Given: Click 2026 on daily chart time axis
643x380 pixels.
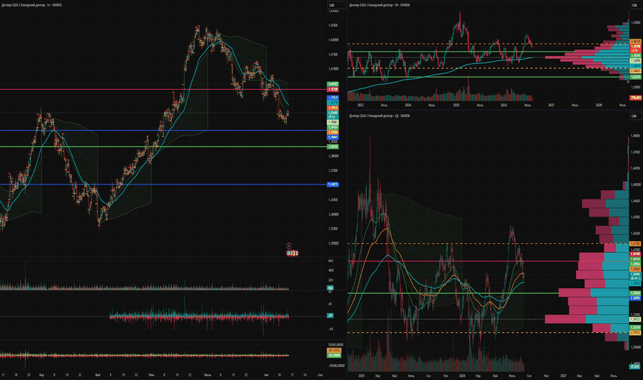Looking at the screenshot, I should [x=462, y=376].
